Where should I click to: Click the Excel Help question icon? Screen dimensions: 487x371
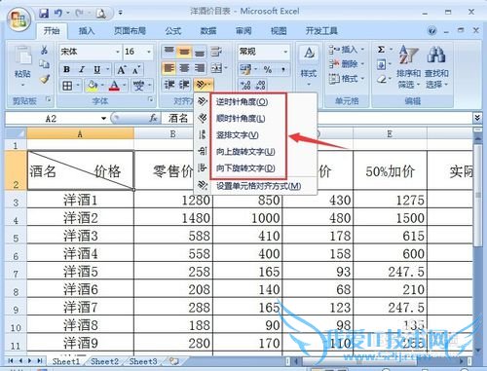pos(431,31)
